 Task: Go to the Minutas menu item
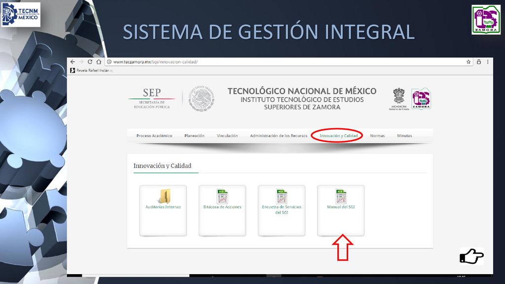pyautogui.click(x=404, y=136)
